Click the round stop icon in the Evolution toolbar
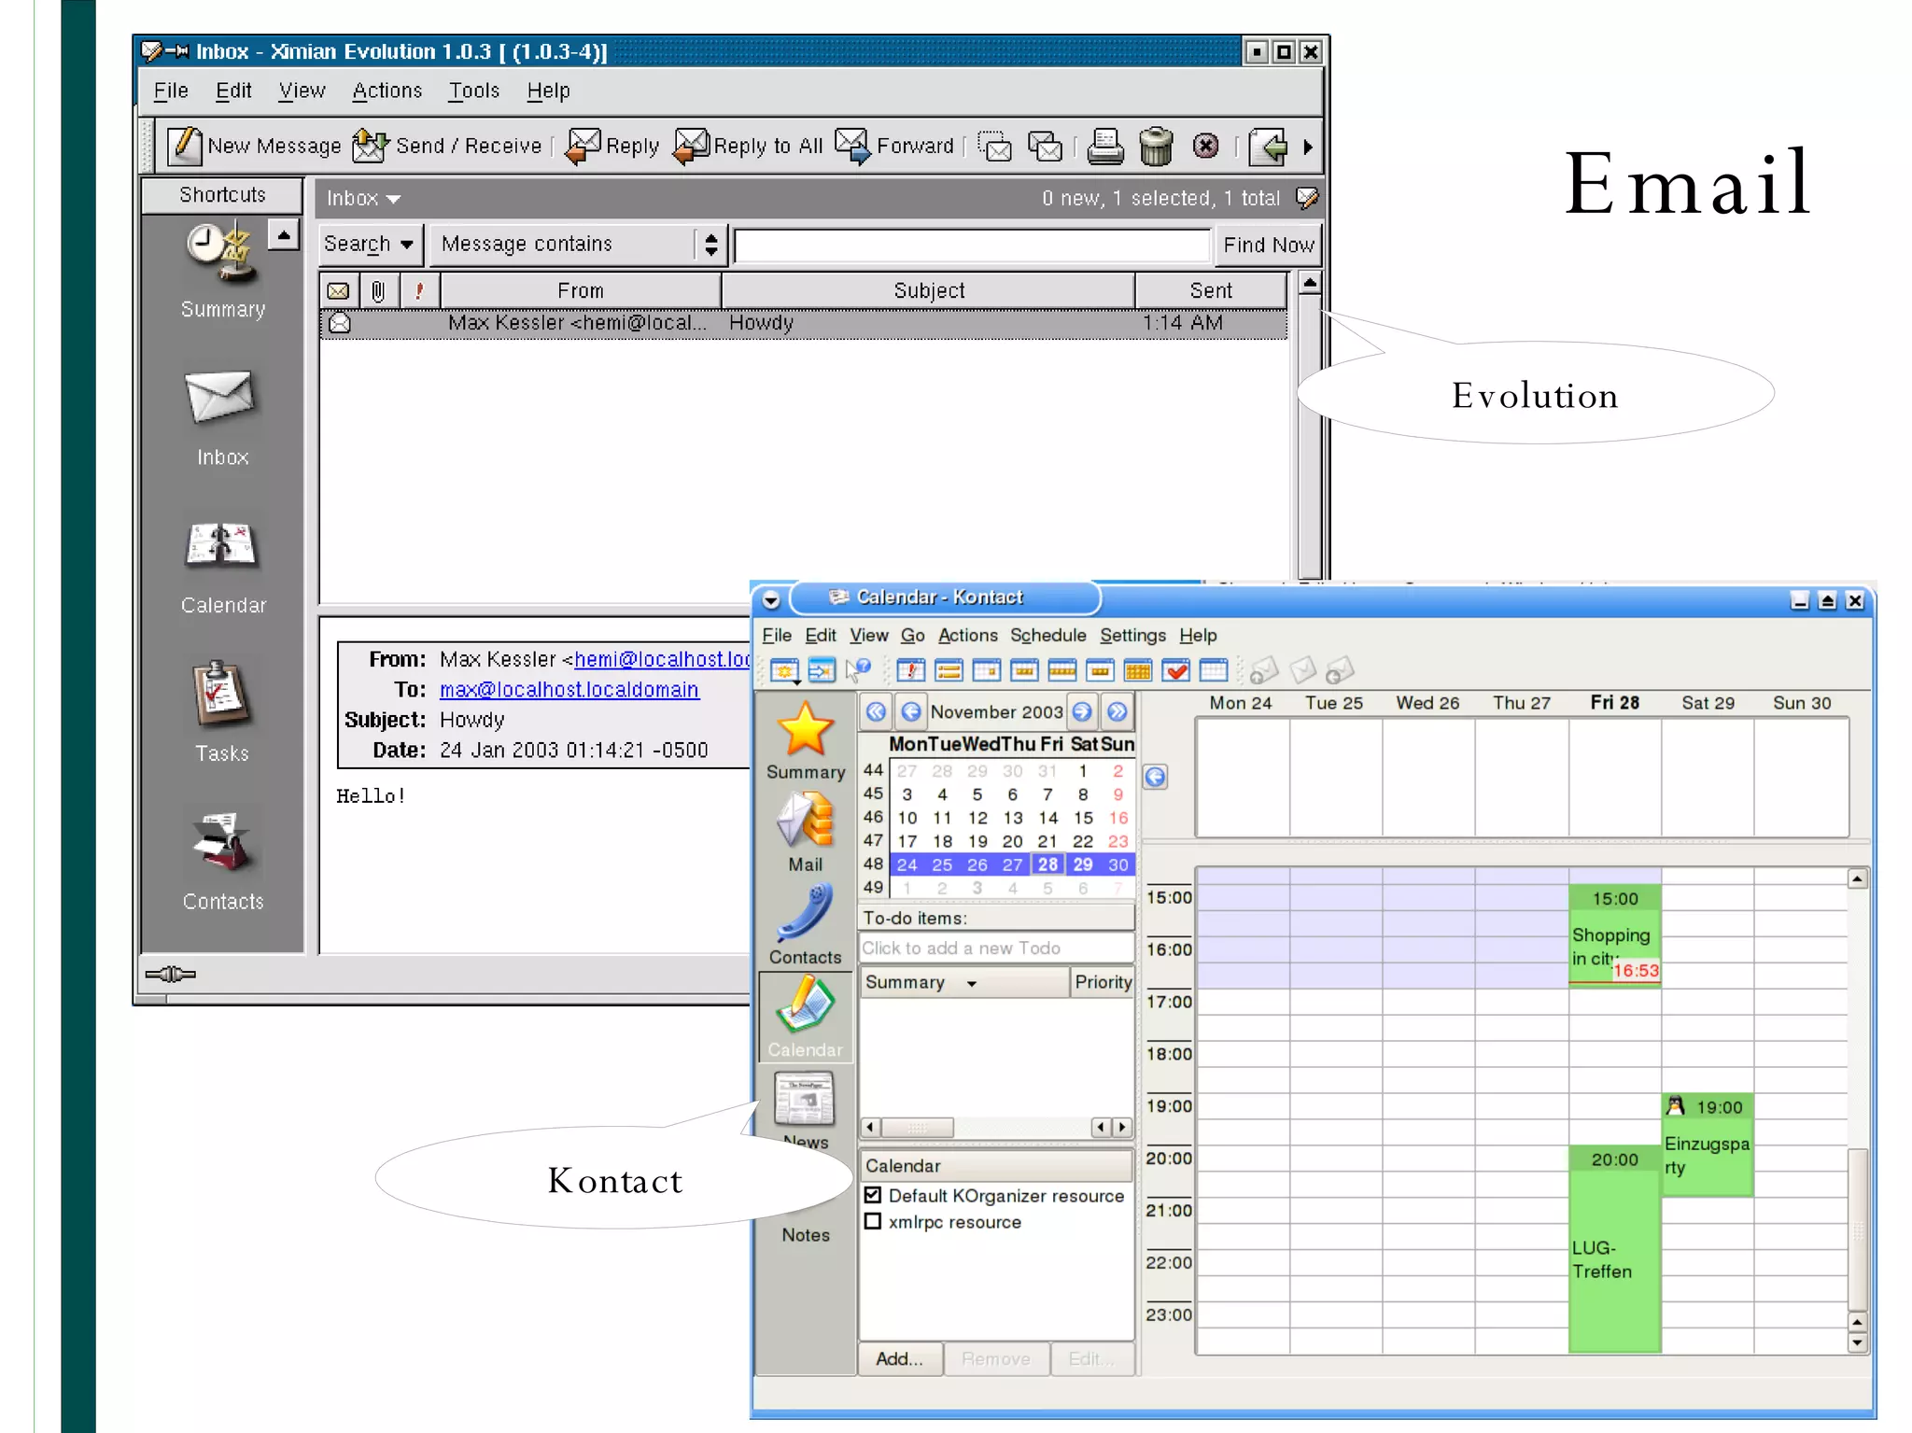This screenshot has width=1912, height=1433. pos(1205,147)
